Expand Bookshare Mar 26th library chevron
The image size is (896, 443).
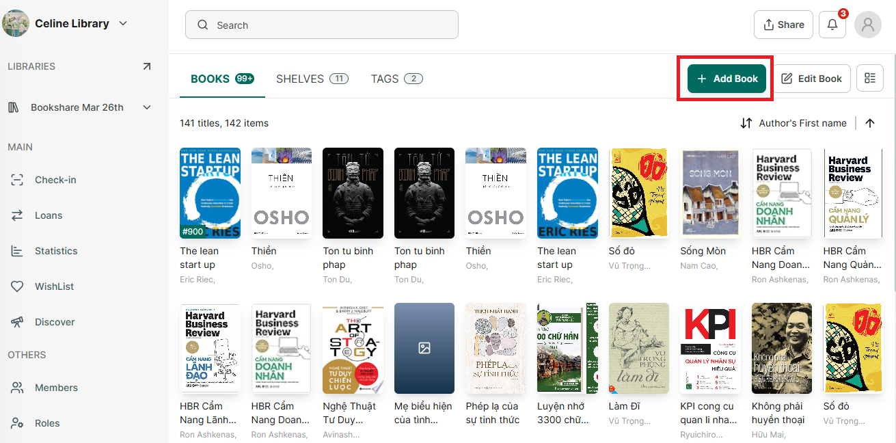click(147, 107)
